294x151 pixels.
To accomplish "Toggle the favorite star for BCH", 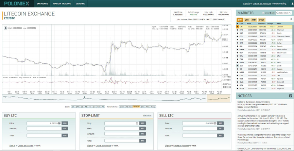I will click(x=238, y=53).
